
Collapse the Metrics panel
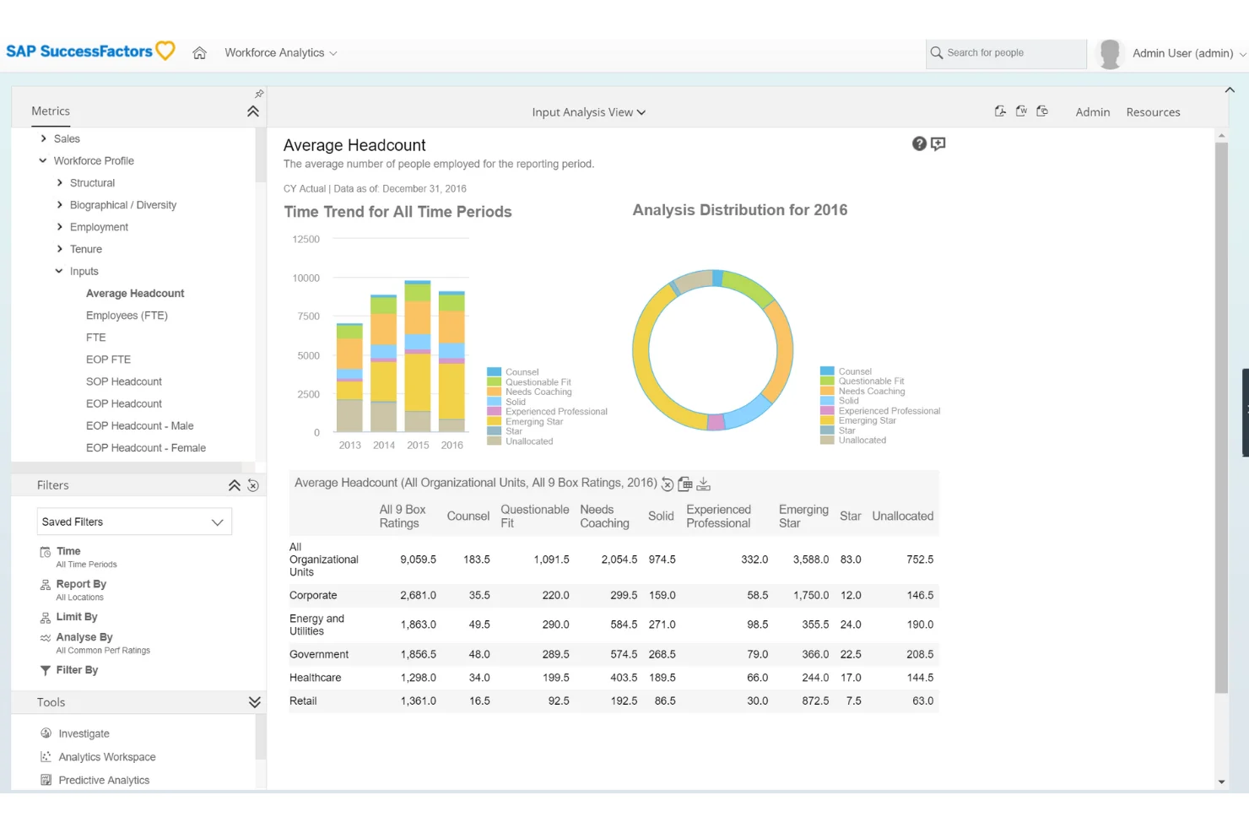coord(252,111)
